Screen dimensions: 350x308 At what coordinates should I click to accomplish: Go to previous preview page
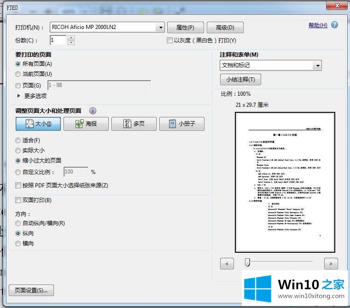coord(227,264)
